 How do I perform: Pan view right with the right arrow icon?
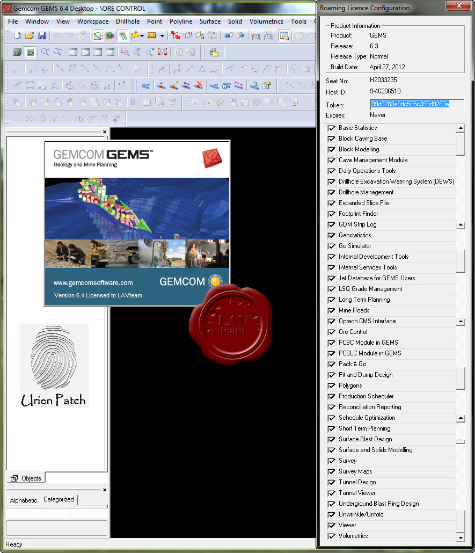coord(85,53)
